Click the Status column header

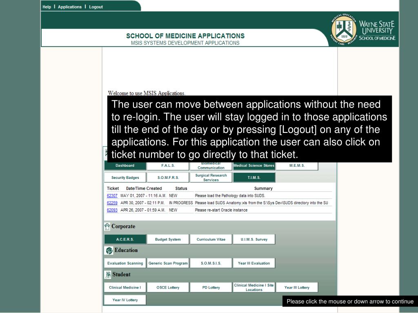[x=181, y=188]
